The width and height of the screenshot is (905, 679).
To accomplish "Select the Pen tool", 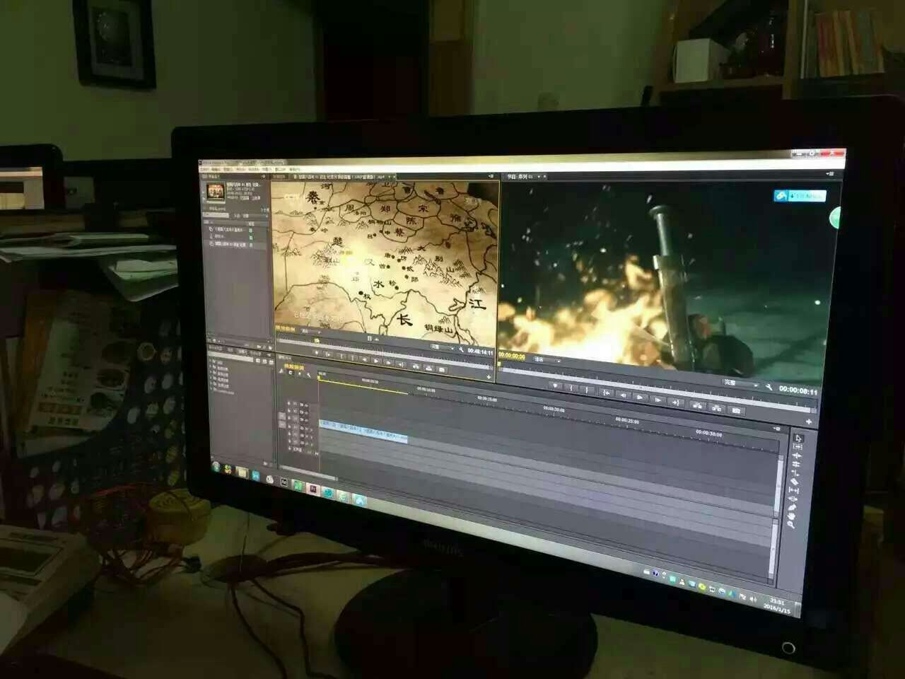I will [x=792, y=507].
